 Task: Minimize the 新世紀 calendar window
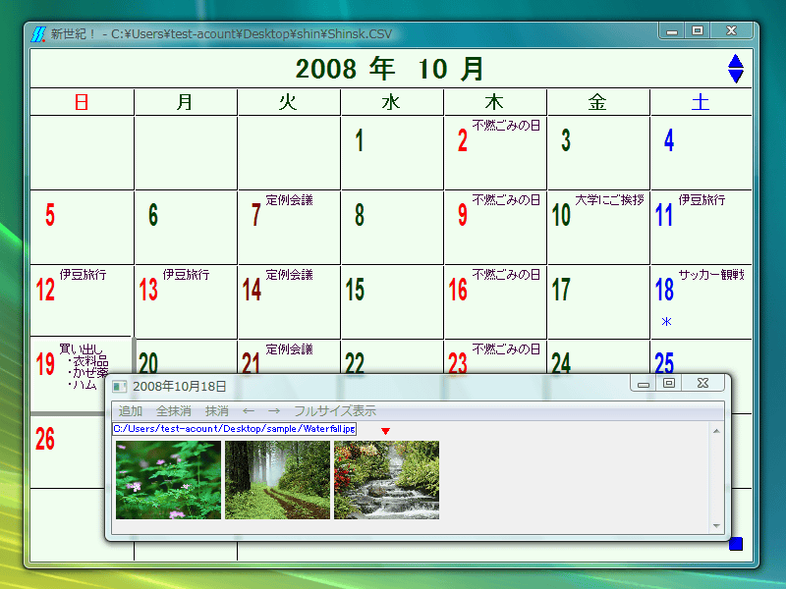click(672, 31)
